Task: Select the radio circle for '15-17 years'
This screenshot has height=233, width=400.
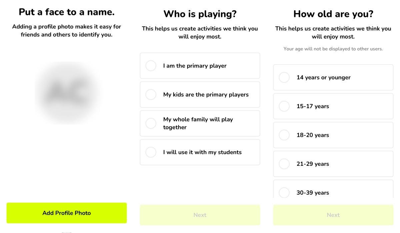Action: (284, 106)
